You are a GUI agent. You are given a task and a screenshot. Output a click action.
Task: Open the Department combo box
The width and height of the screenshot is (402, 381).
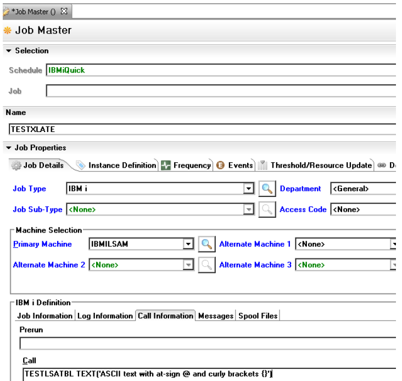pos(364,189)
